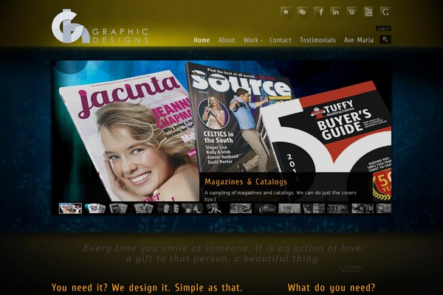
Task: Open the email envelope icon
Action: click(x=302, y=12)
